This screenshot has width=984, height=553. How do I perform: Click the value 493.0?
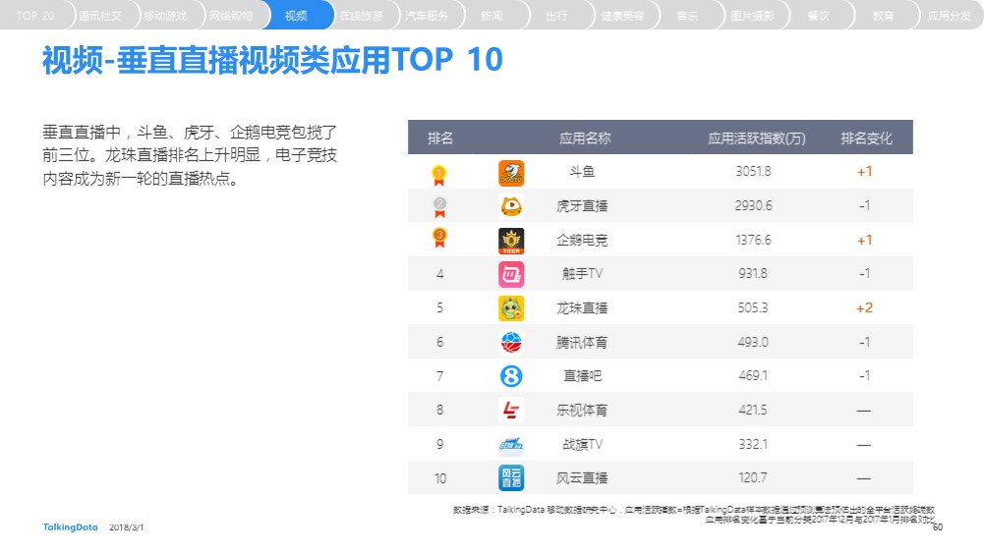click(753, 342)
